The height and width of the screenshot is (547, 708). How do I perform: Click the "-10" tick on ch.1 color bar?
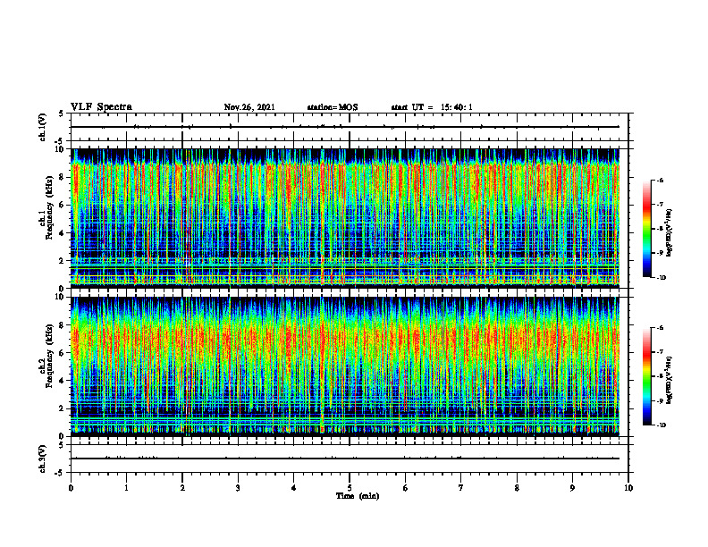[x=662, y=278]
